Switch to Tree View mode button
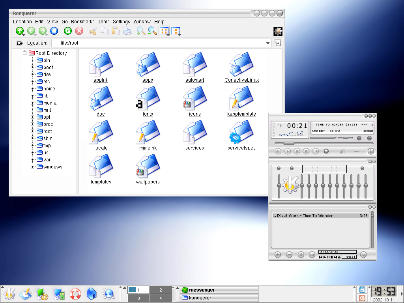 coord(176,31)
